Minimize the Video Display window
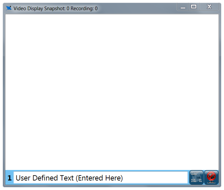This screenshot has height=190, width=224. (183, 7)
